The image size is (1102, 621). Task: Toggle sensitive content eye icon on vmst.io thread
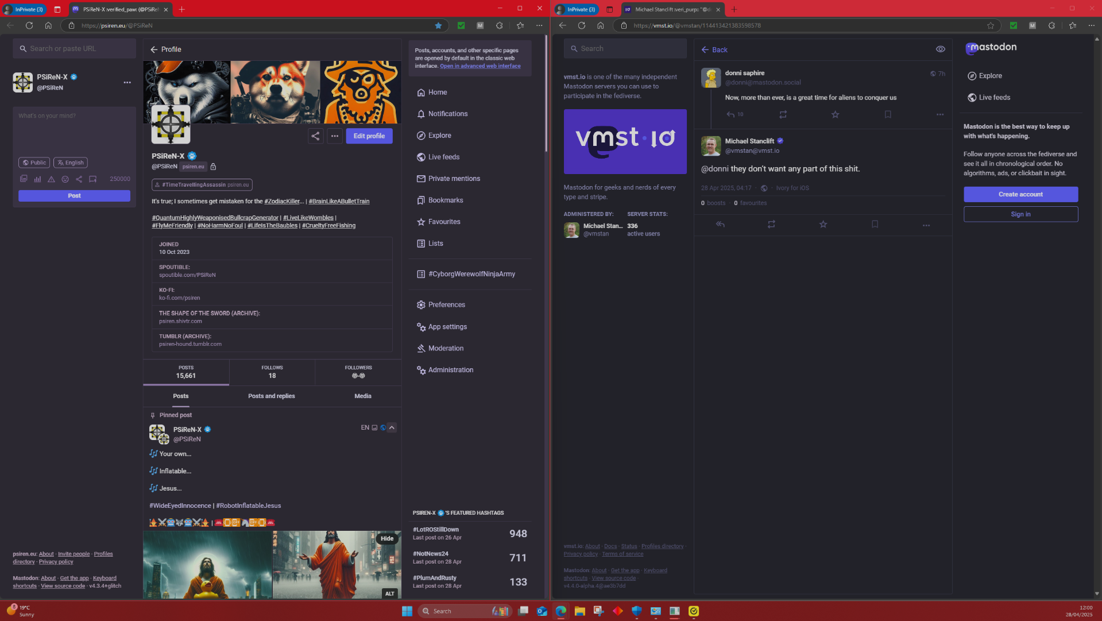tap(941, 49)
